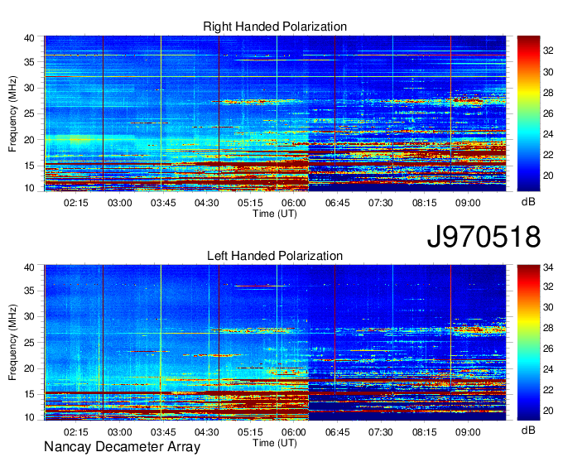The height and width of the screenshot is (457, 563).
Task: Click the 32 dB tick on Right Handed colorbar
Action: tap(548, 51)
